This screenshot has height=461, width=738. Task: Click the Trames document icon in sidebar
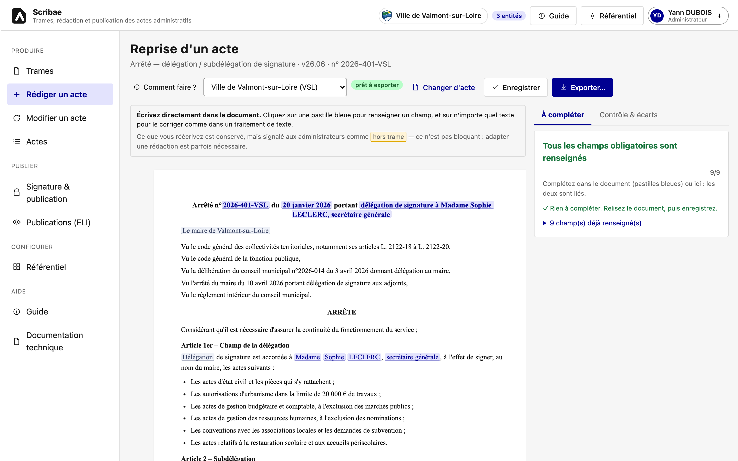[17, 71]
